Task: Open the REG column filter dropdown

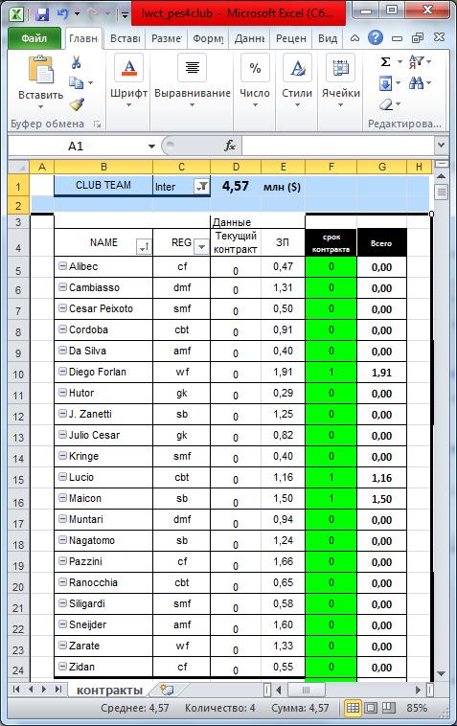Action: [x=201, y=246]
